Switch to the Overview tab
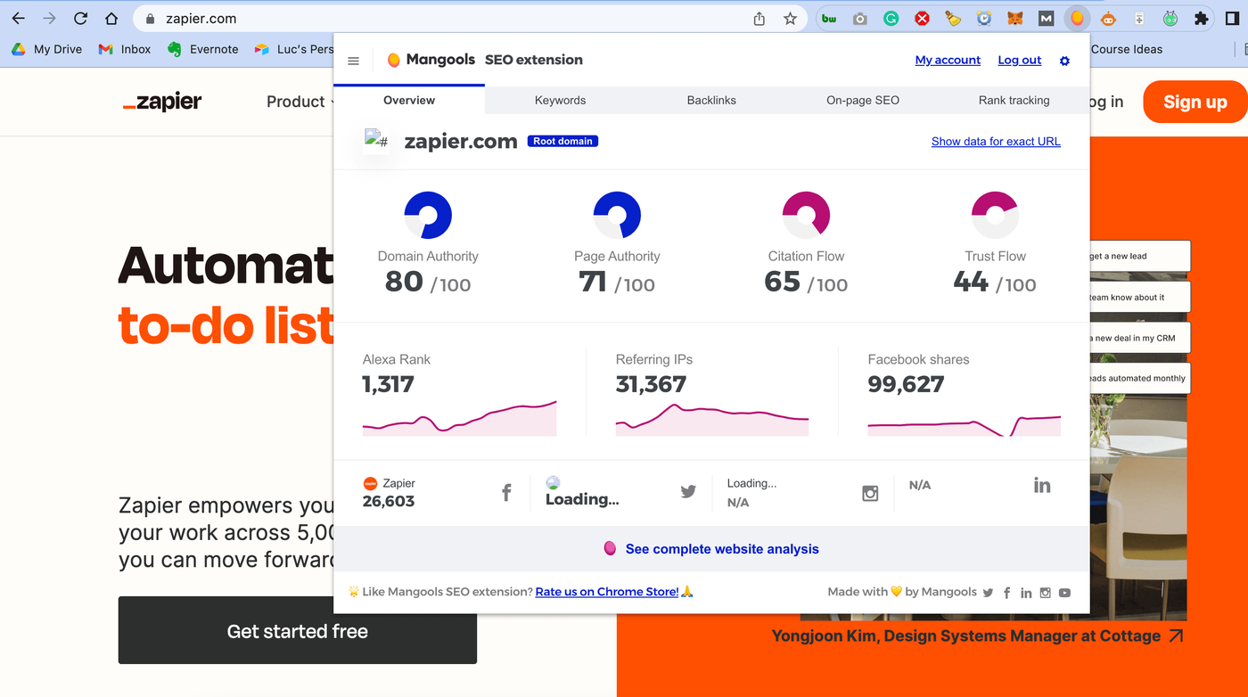1248x697 pixels. (x=409, y=100)
